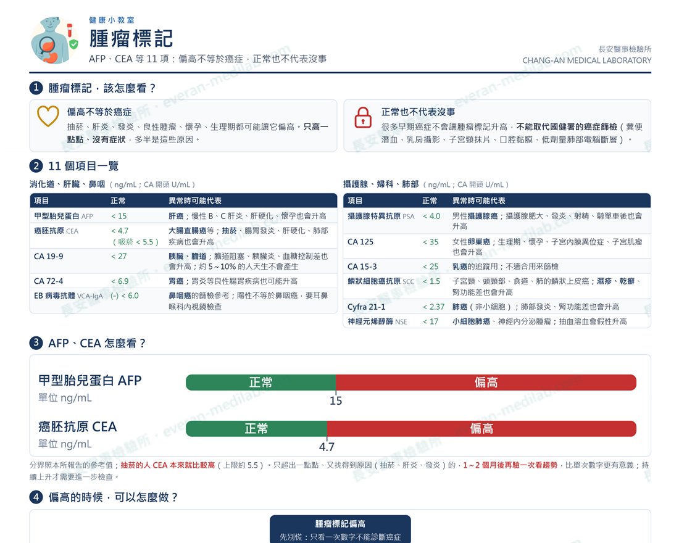The image size is (679, 543).
Task: Click the number 4 badge beside 偏高的時候
Action: [x=36, y=497]
